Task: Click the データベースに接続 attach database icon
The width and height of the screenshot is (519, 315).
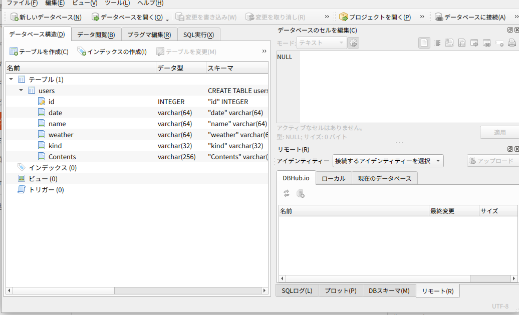Action: [x=439, y=17]
